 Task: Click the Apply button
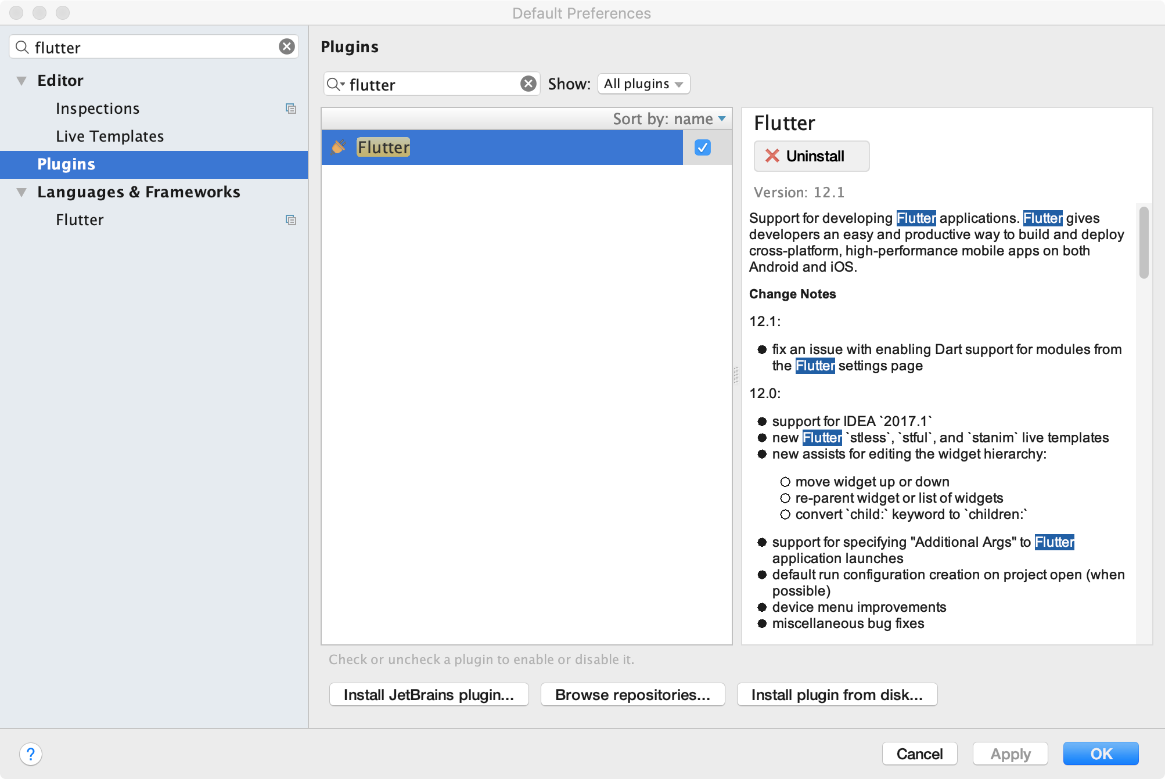(x=1011, y=754)
